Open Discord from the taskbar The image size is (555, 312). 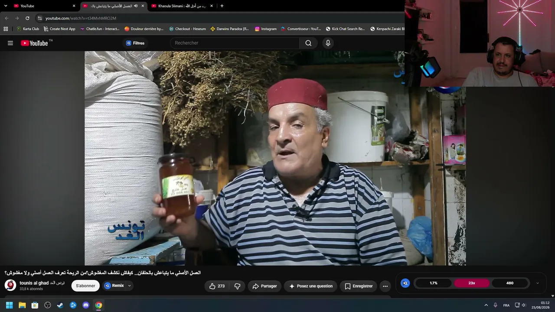click(86, 305)
